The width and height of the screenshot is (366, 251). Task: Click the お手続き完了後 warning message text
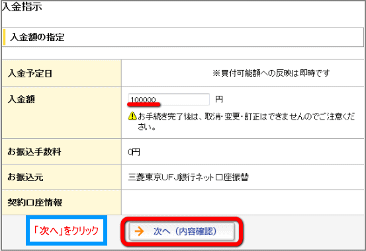point(246,122)
